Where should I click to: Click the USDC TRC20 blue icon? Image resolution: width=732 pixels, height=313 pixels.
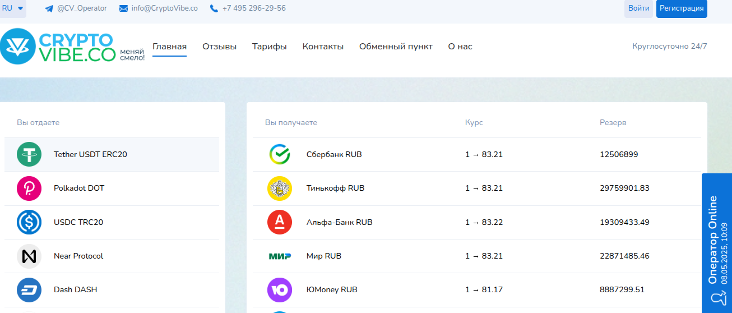tap(29, 222)
